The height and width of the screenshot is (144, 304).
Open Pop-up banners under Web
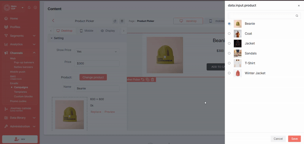click(24, 62)
